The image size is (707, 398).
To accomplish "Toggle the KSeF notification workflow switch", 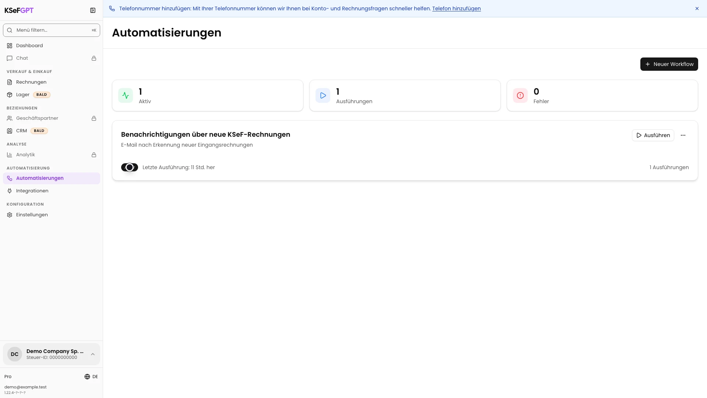I will (x=130, y=167).
